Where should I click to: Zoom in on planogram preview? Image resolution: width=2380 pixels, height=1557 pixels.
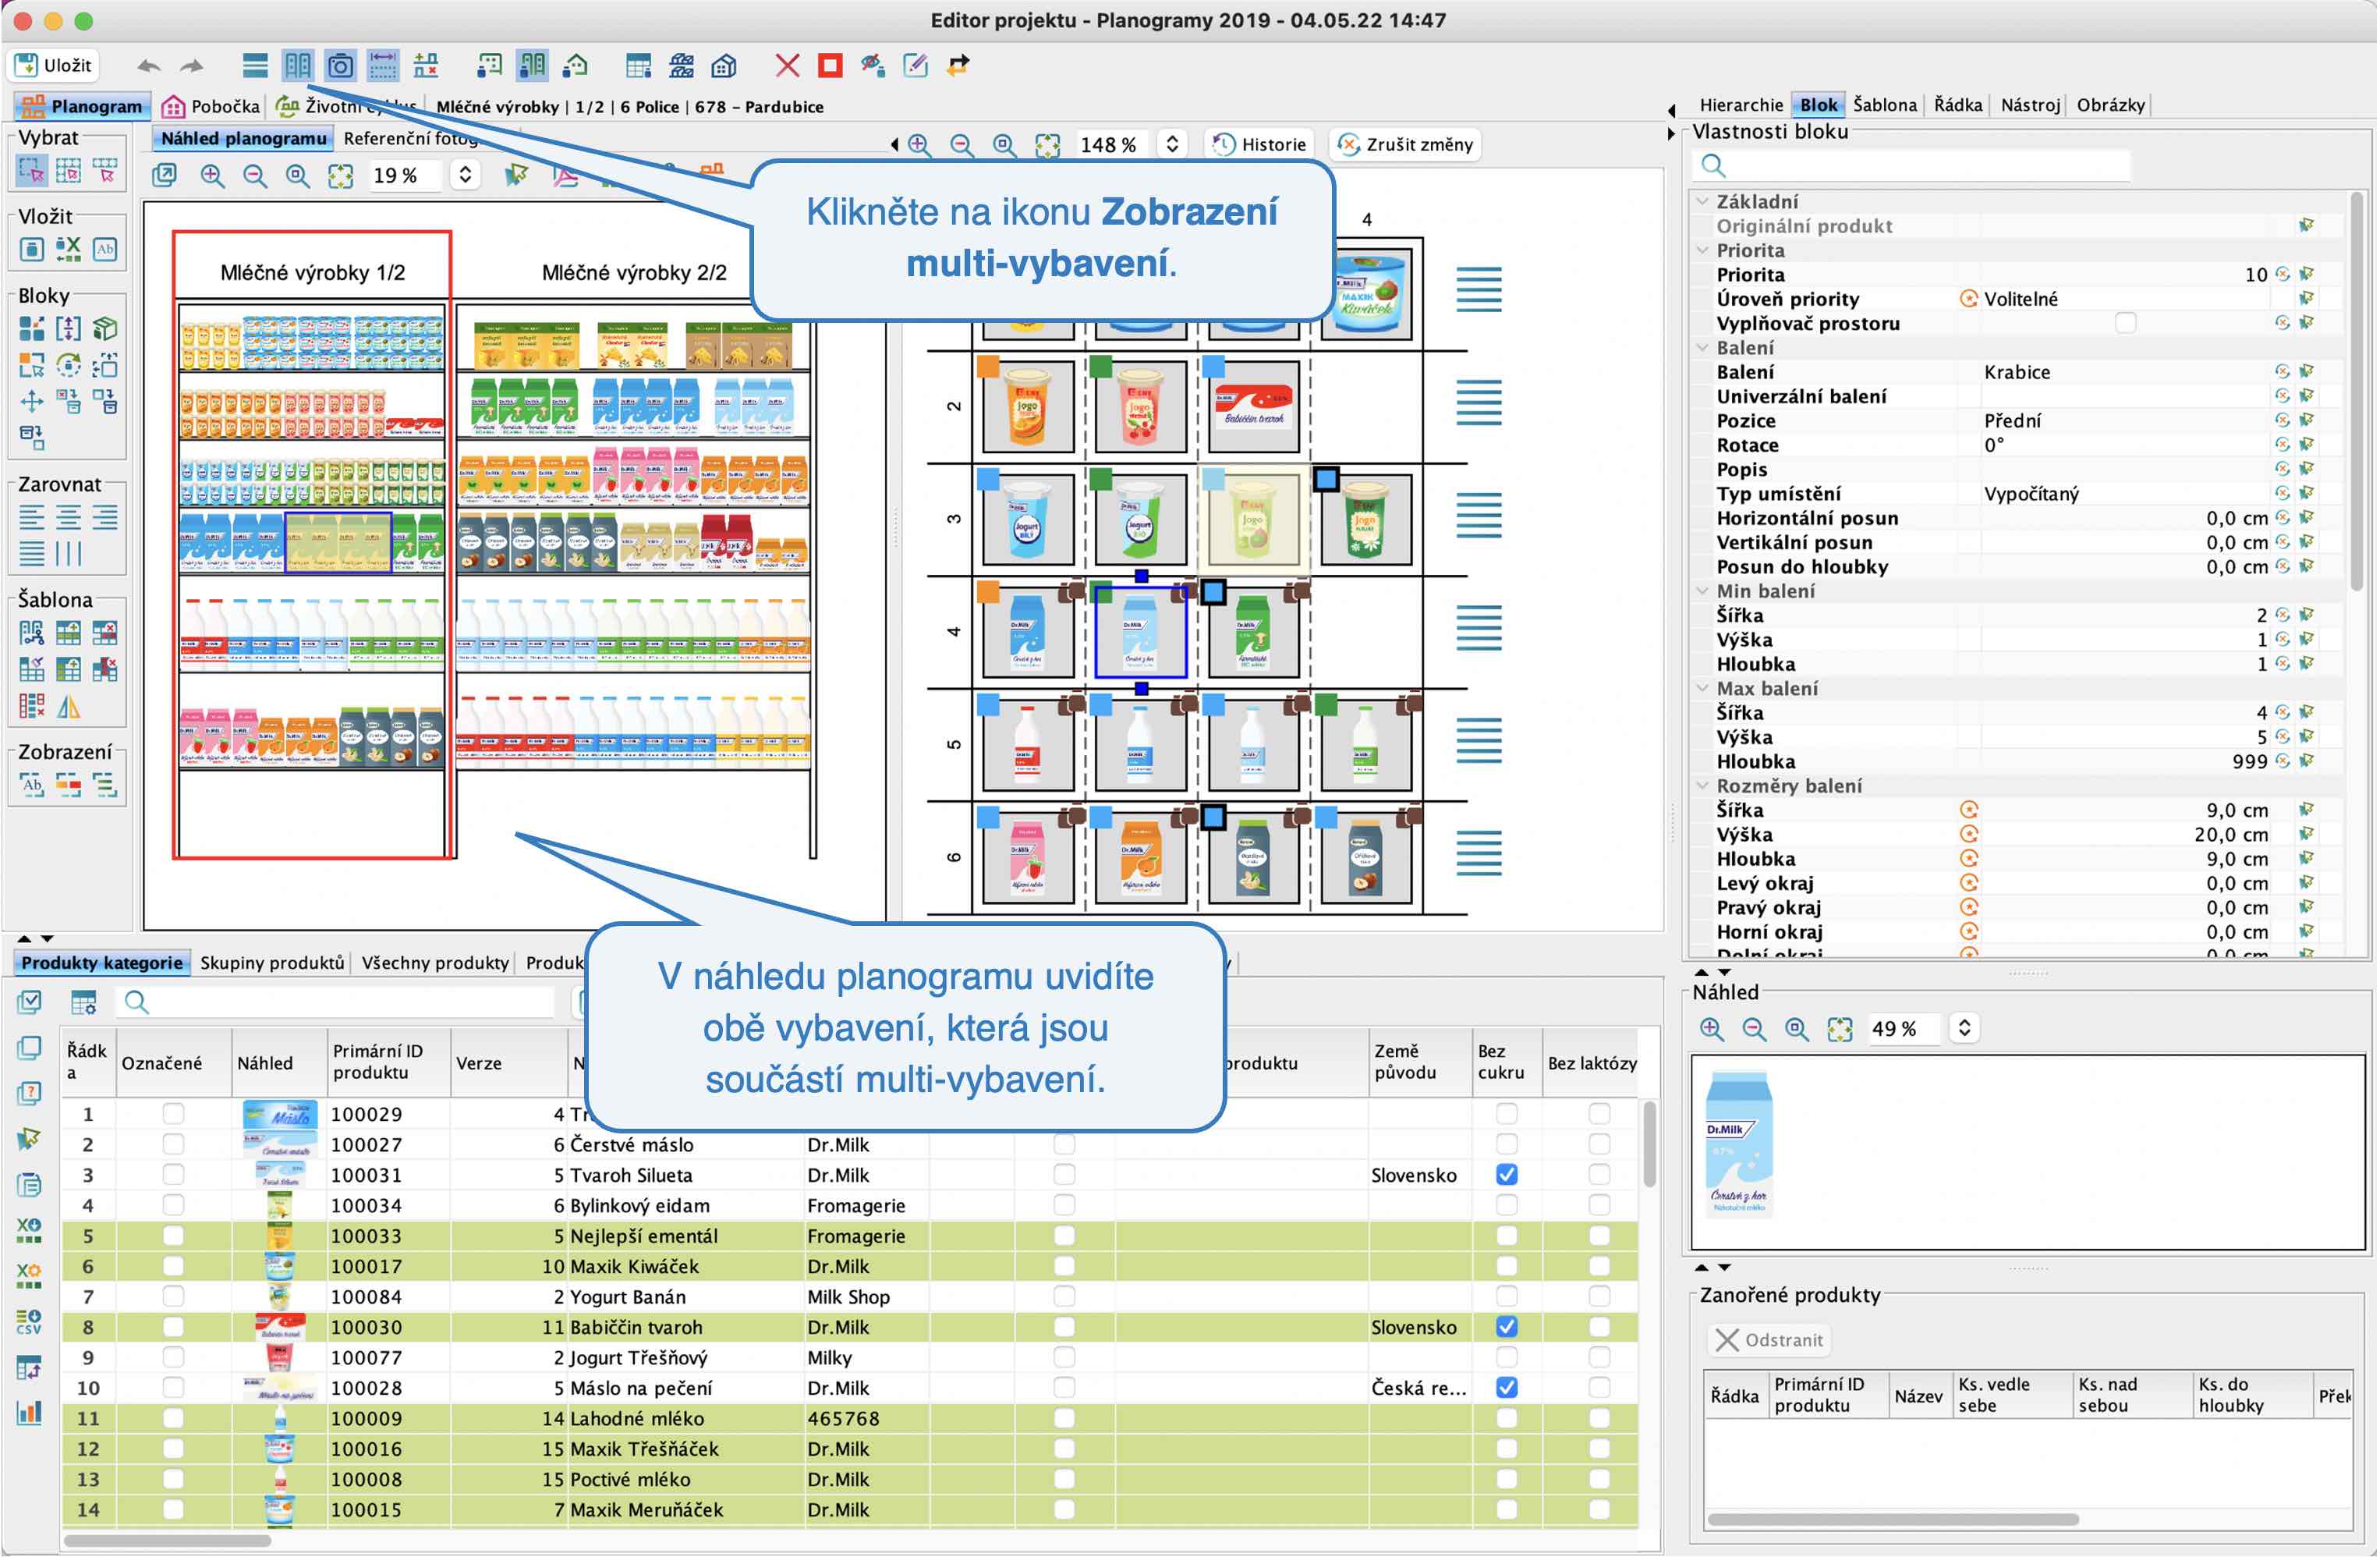[x=212, y=176]
